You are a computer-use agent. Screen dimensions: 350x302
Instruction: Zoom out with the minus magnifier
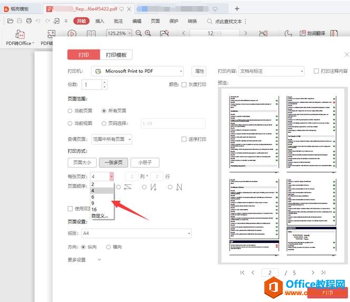point(138,33)
